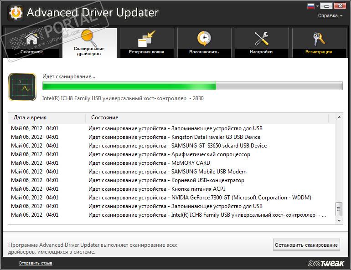Click Остановить сканирование button

306,245
